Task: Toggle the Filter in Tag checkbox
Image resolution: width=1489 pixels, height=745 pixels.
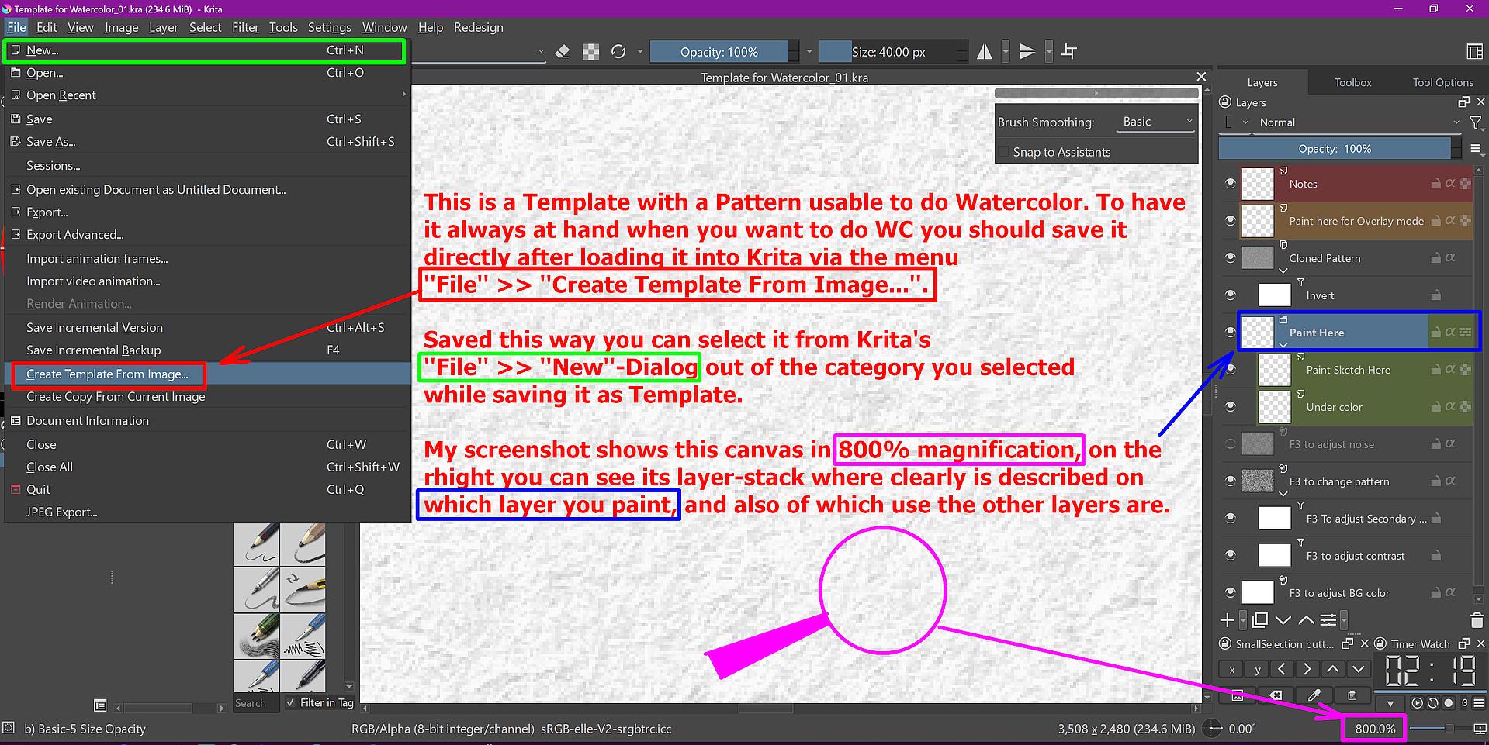Action: tap(290, 703)
